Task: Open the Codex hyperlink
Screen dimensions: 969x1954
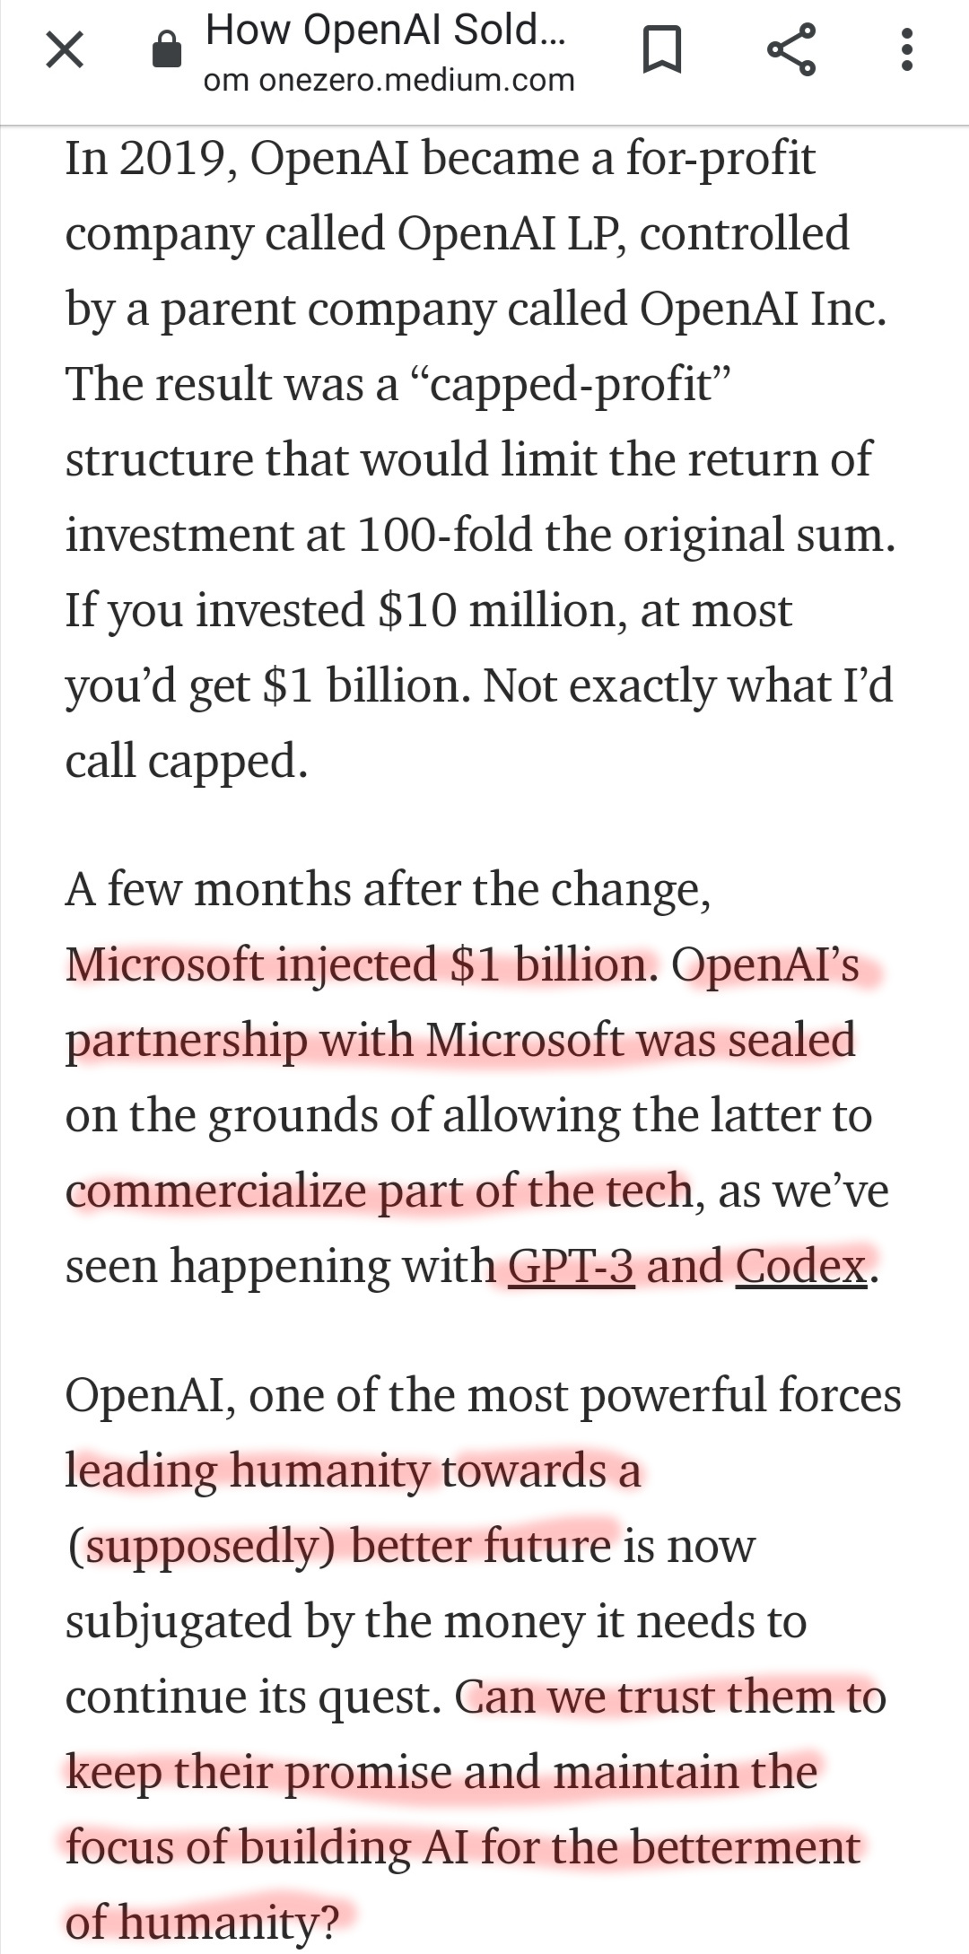Action: point(801,1266)
